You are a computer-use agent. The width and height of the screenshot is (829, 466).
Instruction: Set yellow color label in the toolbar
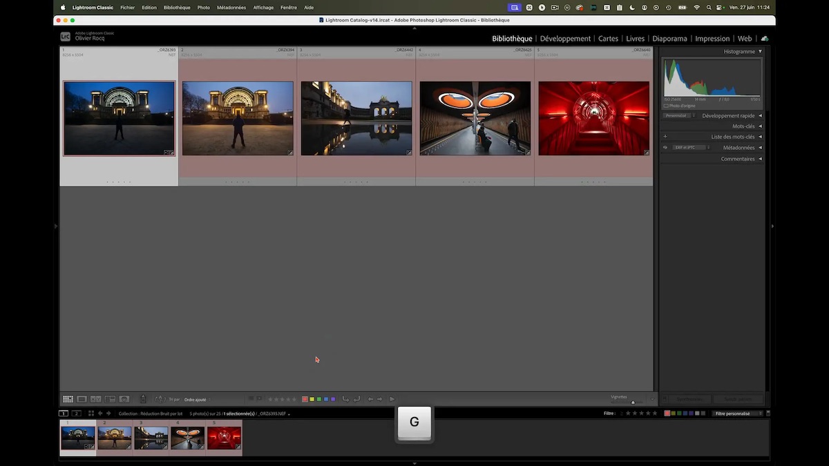click(312, 399)
